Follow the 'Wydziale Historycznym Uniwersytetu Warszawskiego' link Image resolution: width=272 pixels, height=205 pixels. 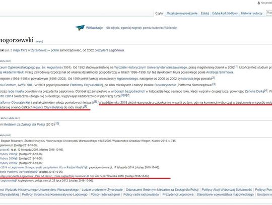[151, 67]
